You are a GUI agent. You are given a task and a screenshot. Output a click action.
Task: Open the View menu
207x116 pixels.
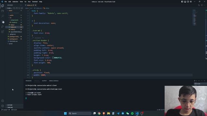(x=21, y=2)
